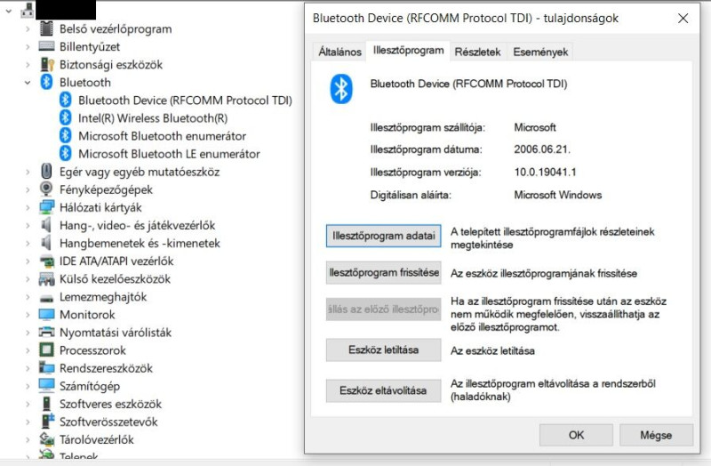Collapse the Bluetooth tree node
The width and height of the screenshot is (711, 466).
(x=28, y=83)
